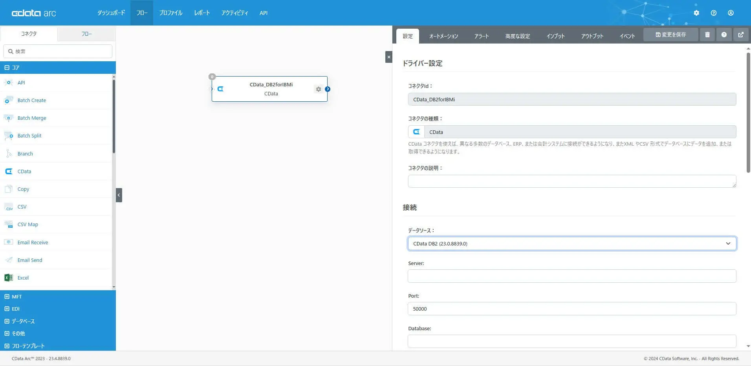Select the API connector icon
Screen dimensions: 751x366
click(x=8, y=82)
